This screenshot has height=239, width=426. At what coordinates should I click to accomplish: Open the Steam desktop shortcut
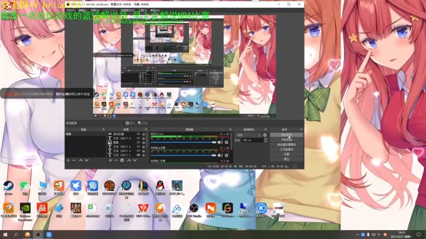click(8, 186)
